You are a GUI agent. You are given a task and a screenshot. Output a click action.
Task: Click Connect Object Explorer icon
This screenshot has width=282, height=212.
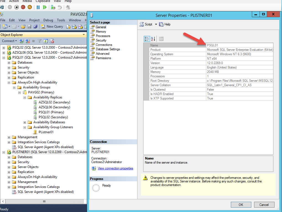(x=21, y=41)
